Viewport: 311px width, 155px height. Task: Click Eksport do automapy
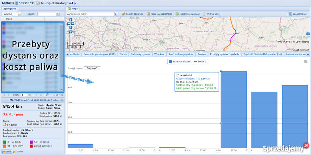click(x=188, y=14)
